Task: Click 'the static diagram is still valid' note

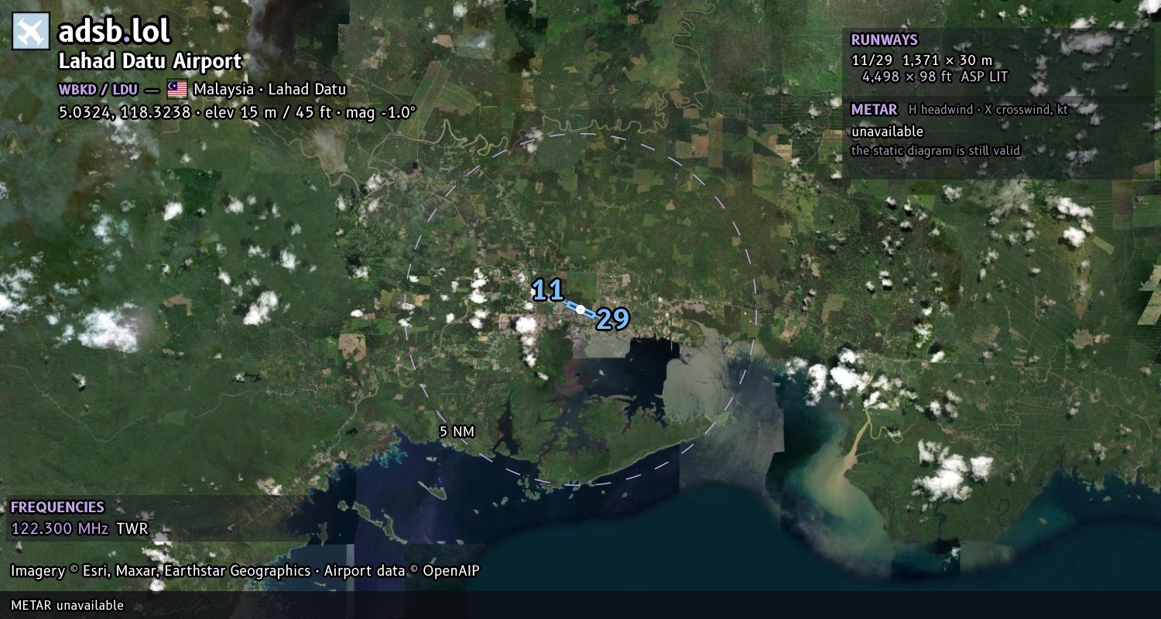Action: [936, 151]
